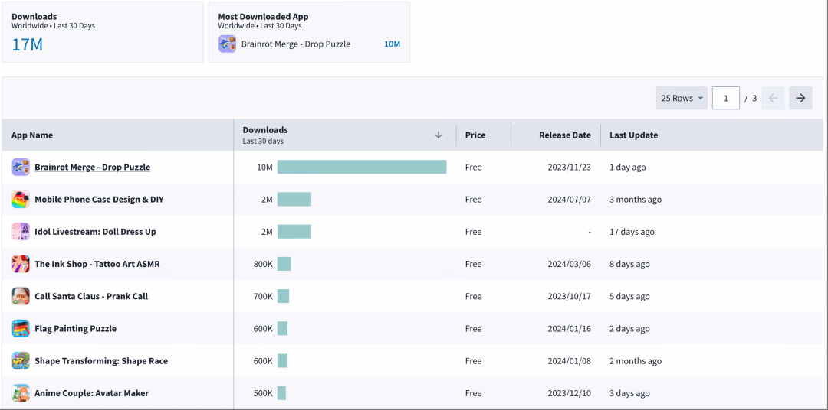Open Idol Livestream: Doll Dress Up
828x410 pixels.
[95, 232]
